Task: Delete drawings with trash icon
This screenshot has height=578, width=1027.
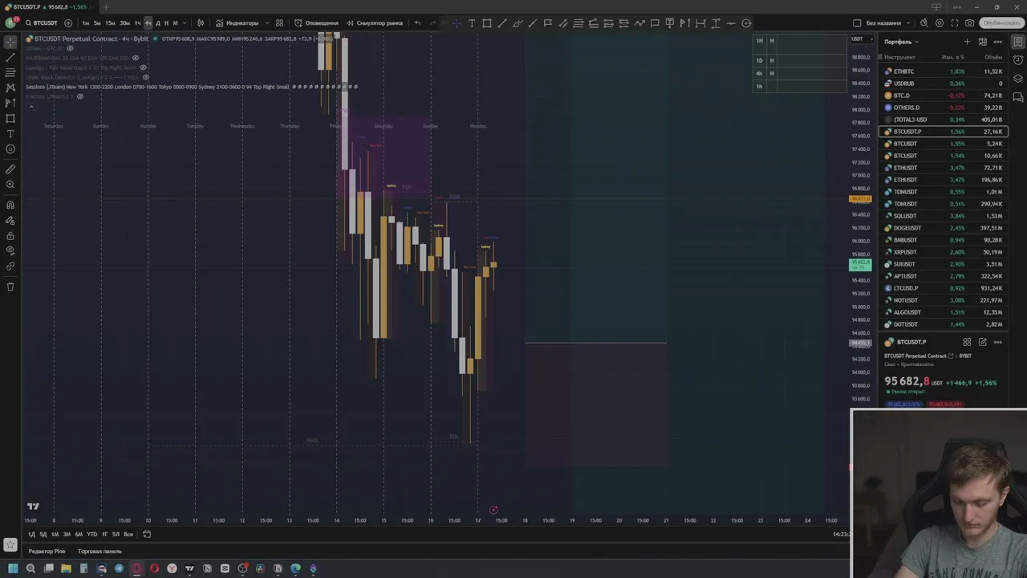Action: pyautogui.click(x=10, y=287)
